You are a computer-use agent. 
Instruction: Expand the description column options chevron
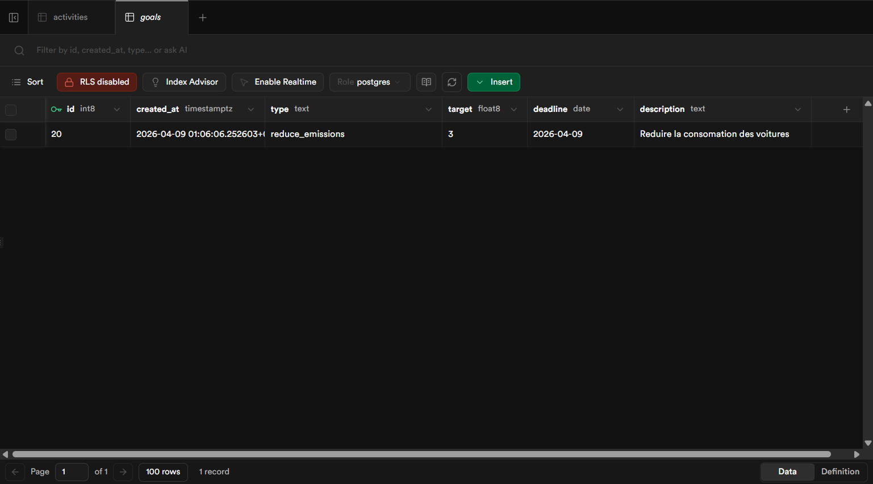pyautogui.click(x=797, y=110)
